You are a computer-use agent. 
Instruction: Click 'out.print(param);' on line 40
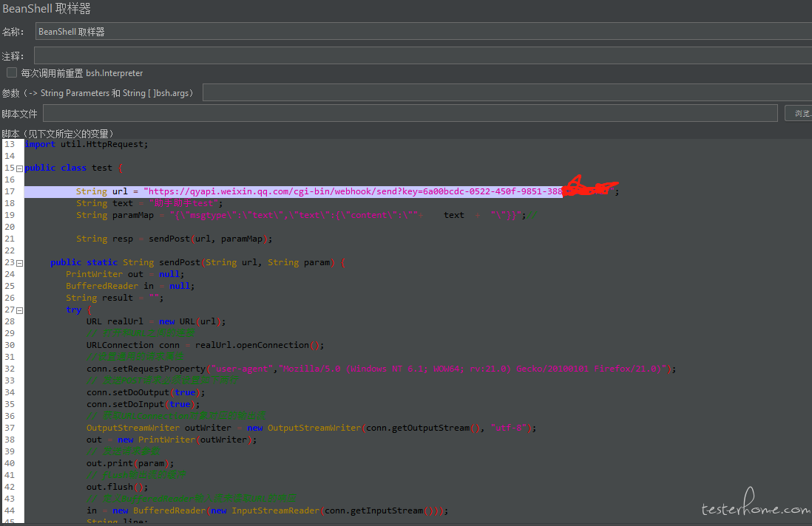click(130, 463)
